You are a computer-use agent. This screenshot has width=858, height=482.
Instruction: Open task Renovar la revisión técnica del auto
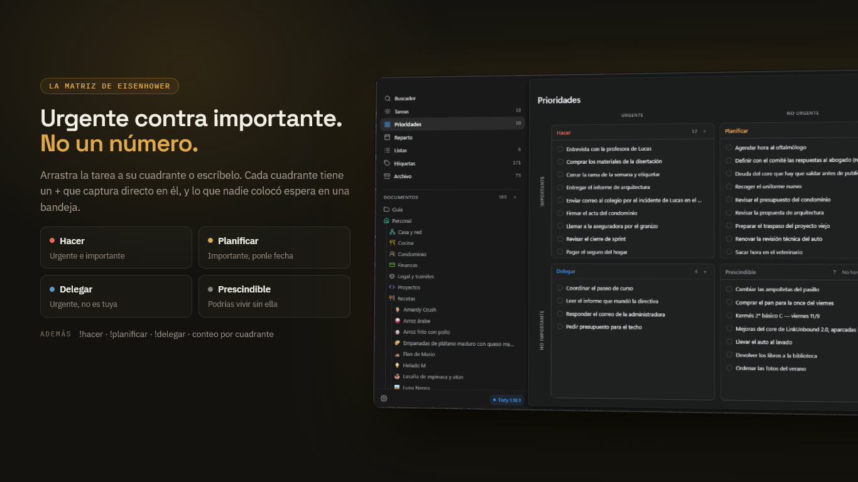pos(779,238)
